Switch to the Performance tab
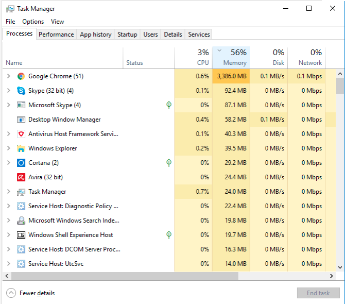The width and height of the screenshot is (345, 304). click(56, 35)
